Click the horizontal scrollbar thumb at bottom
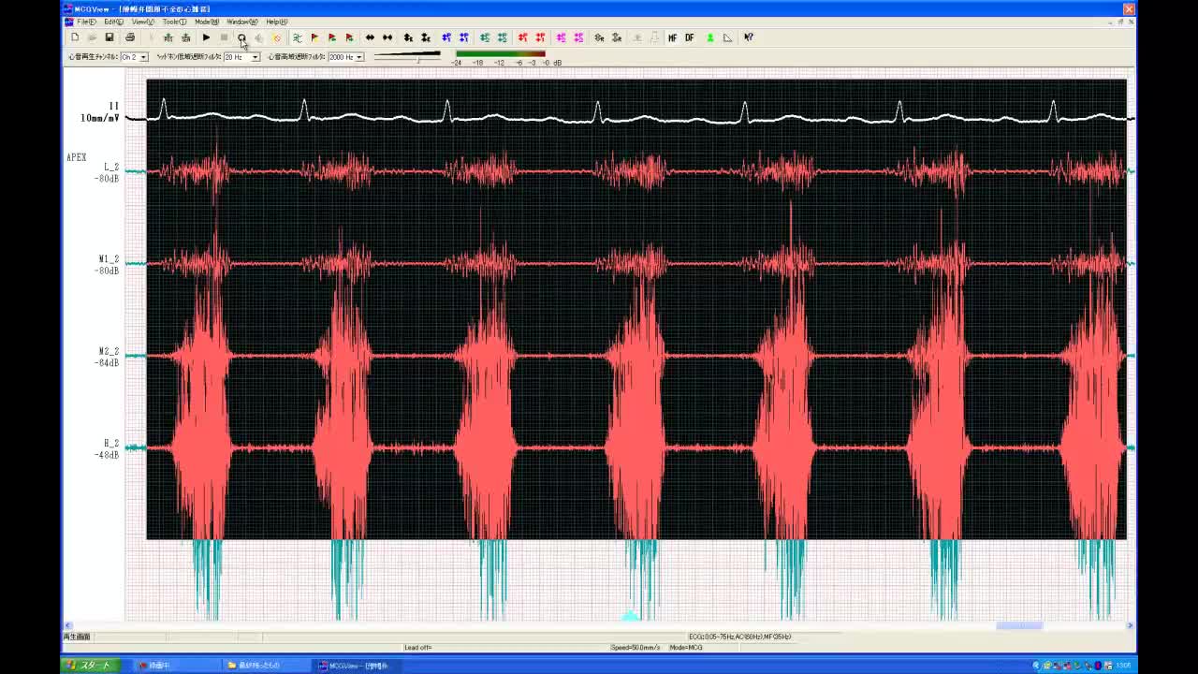 (x=1018, y=625)
